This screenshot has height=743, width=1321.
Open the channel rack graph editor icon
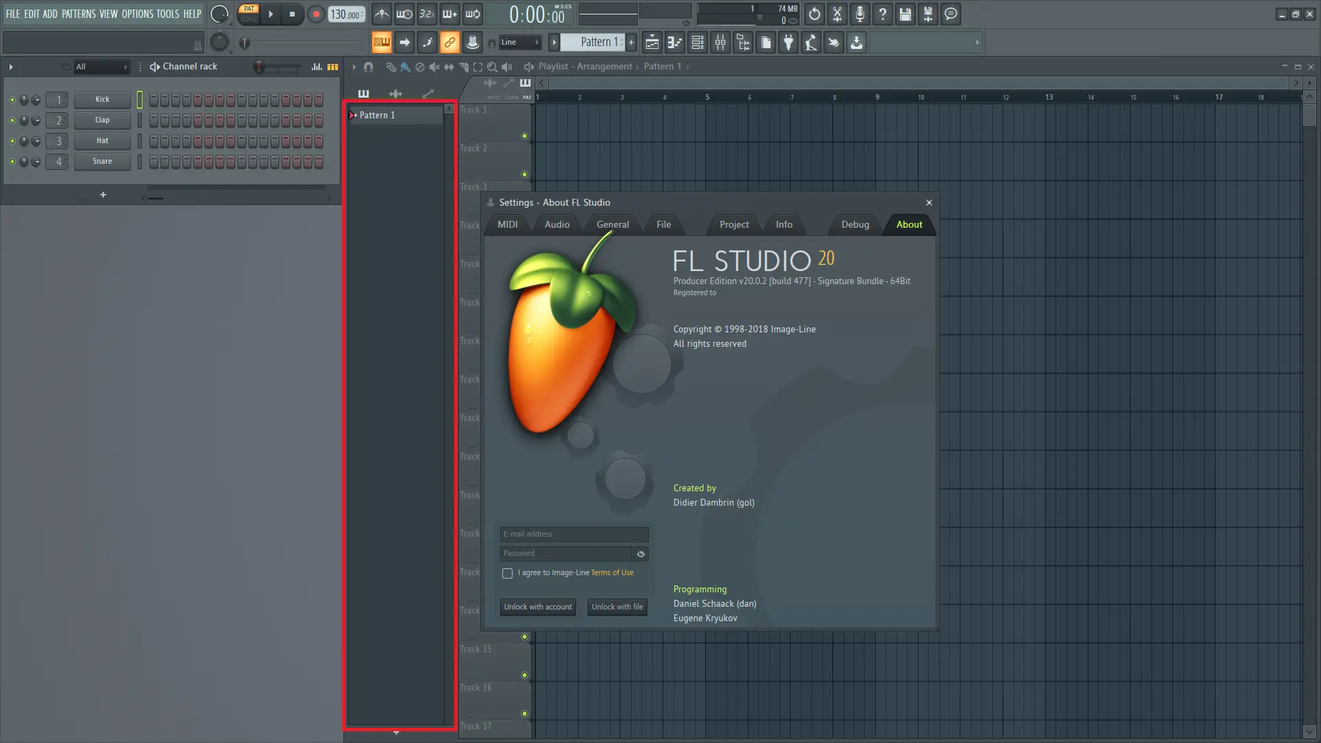click(316, 67)
